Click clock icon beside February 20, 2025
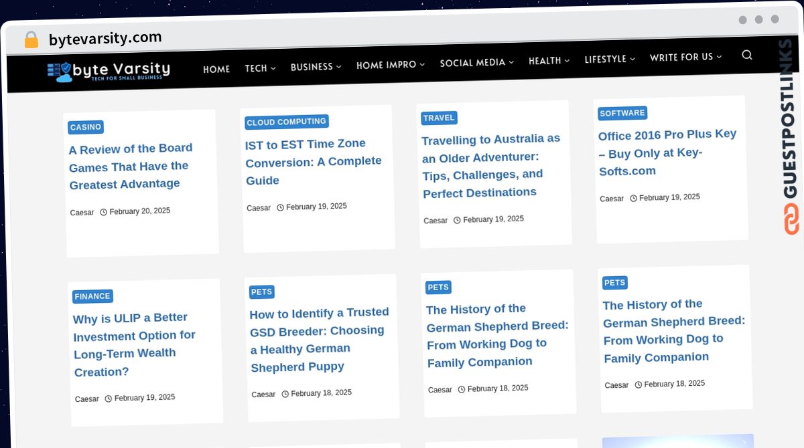 [104, 212]
